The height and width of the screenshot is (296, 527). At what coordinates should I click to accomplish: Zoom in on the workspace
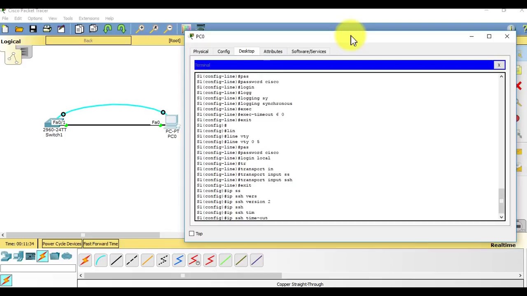(x=141, y=29)
